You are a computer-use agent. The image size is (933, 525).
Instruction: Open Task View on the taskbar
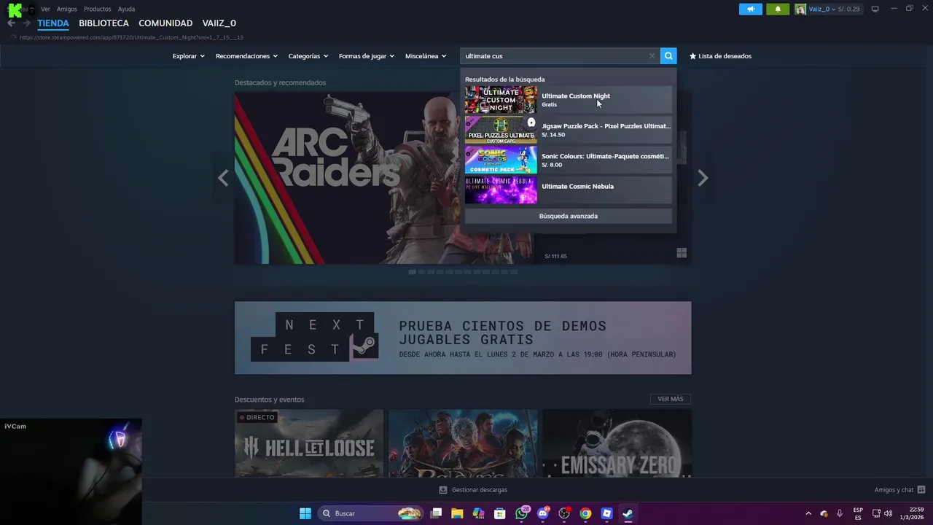coord(436,513)
